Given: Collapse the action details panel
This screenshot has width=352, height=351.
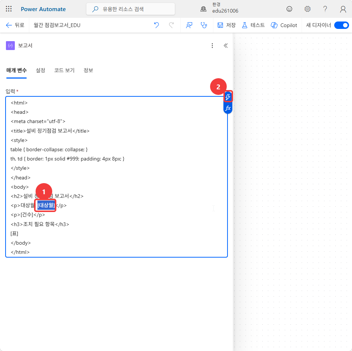Looking at the screenshot, I should coord(226,46).
